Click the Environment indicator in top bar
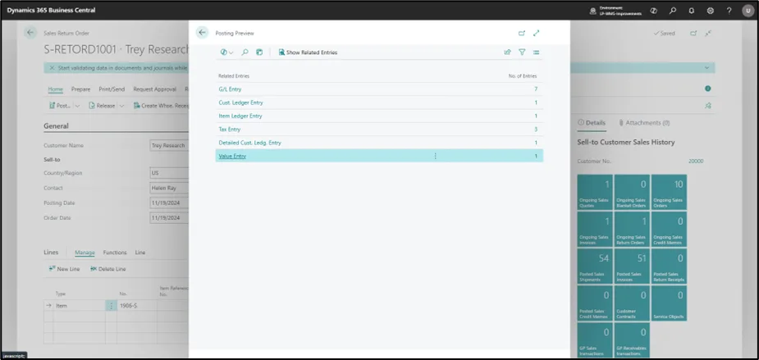The width and height of the screenshot is (759, 360). 615,11
